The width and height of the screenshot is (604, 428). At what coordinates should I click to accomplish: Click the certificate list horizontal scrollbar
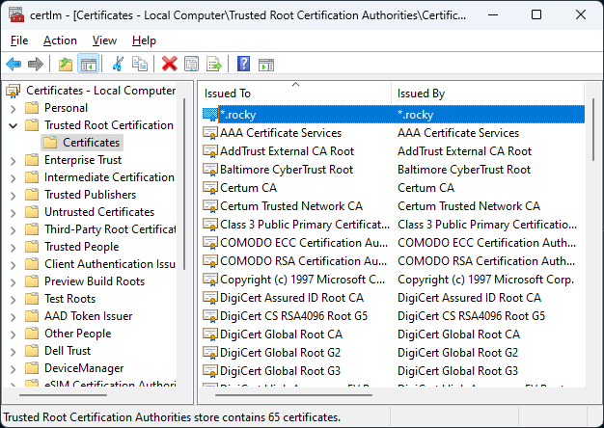pyautogui.click(x=293, y=395)
